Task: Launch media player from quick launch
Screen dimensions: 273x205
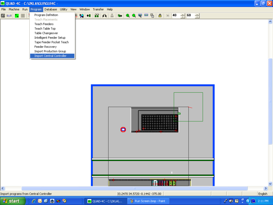Action: pos(64,201)
